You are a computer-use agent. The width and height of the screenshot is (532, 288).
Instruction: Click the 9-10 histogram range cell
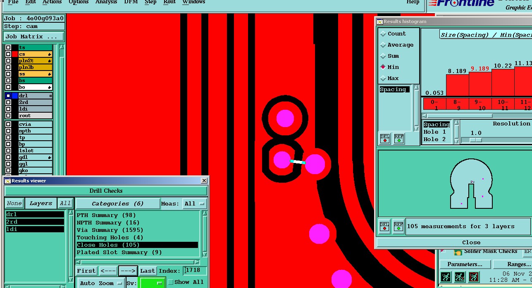(480, 104)
